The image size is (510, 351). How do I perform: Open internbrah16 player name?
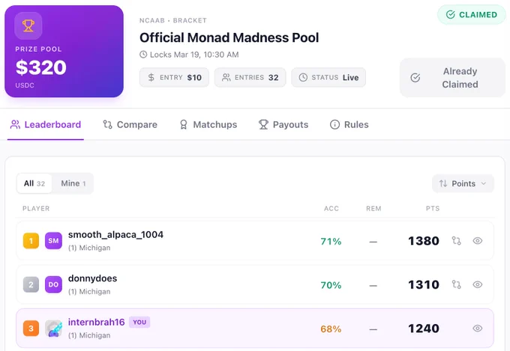[96, 322]
